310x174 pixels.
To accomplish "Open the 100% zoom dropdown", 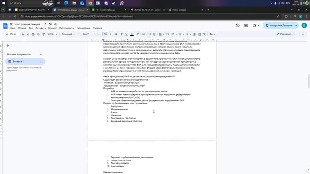I will tap(52, 34).
